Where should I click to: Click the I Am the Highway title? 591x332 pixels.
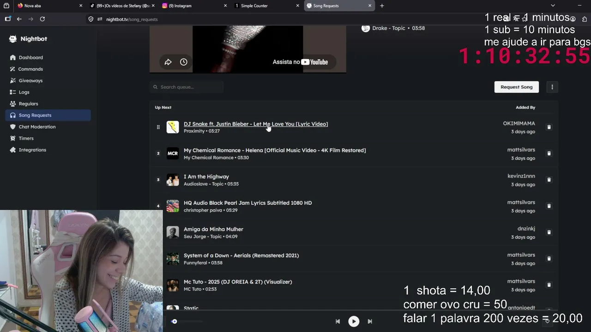tap(206, 177)
